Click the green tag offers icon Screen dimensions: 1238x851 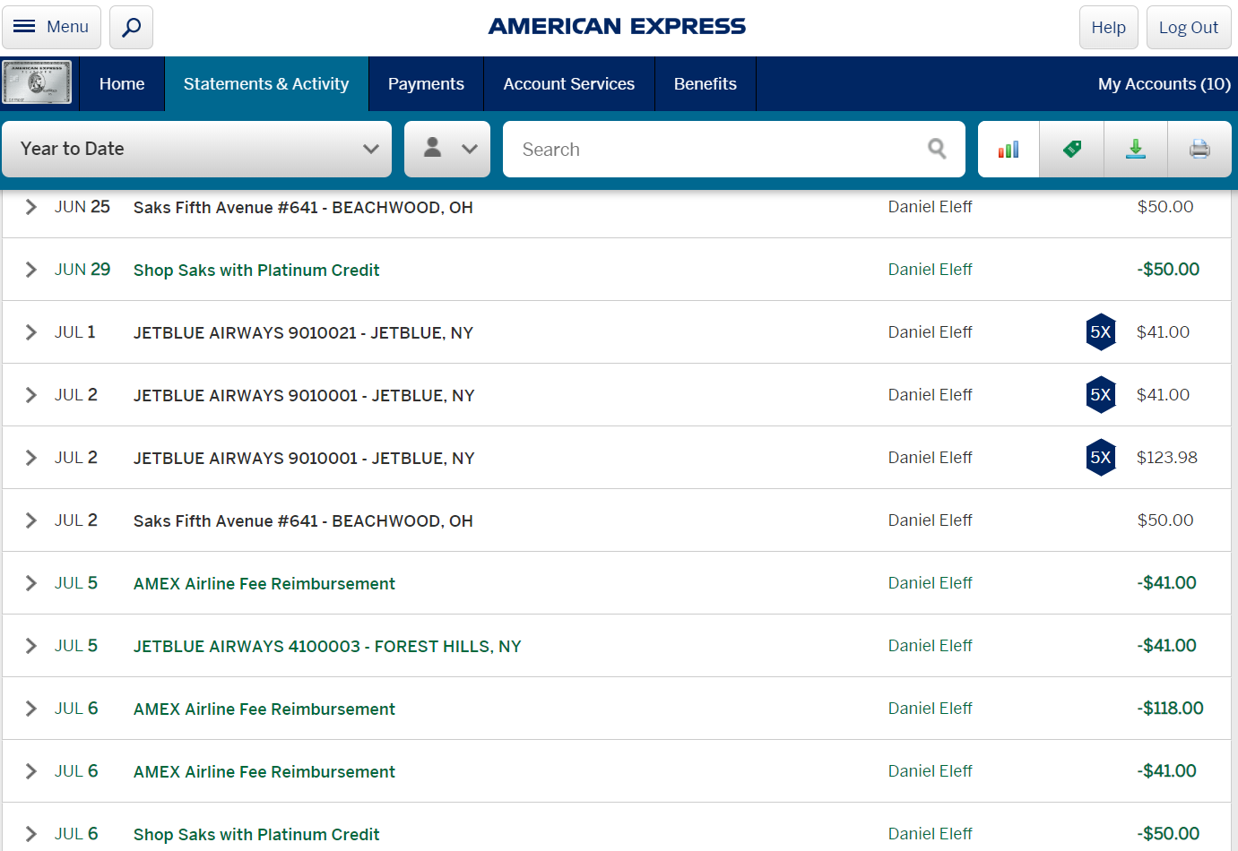[x=1072, y=149]
